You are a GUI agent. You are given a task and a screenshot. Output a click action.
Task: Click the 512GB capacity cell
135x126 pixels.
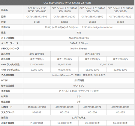coord(120,22)
